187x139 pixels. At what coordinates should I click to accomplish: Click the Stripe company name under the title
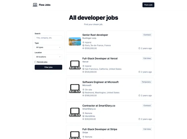click(85, 132)
